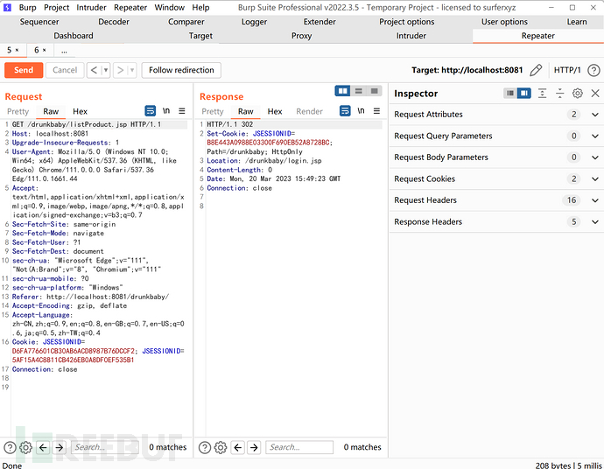
Task: Select tabbed combined layout icon
Action: [374, 91]
